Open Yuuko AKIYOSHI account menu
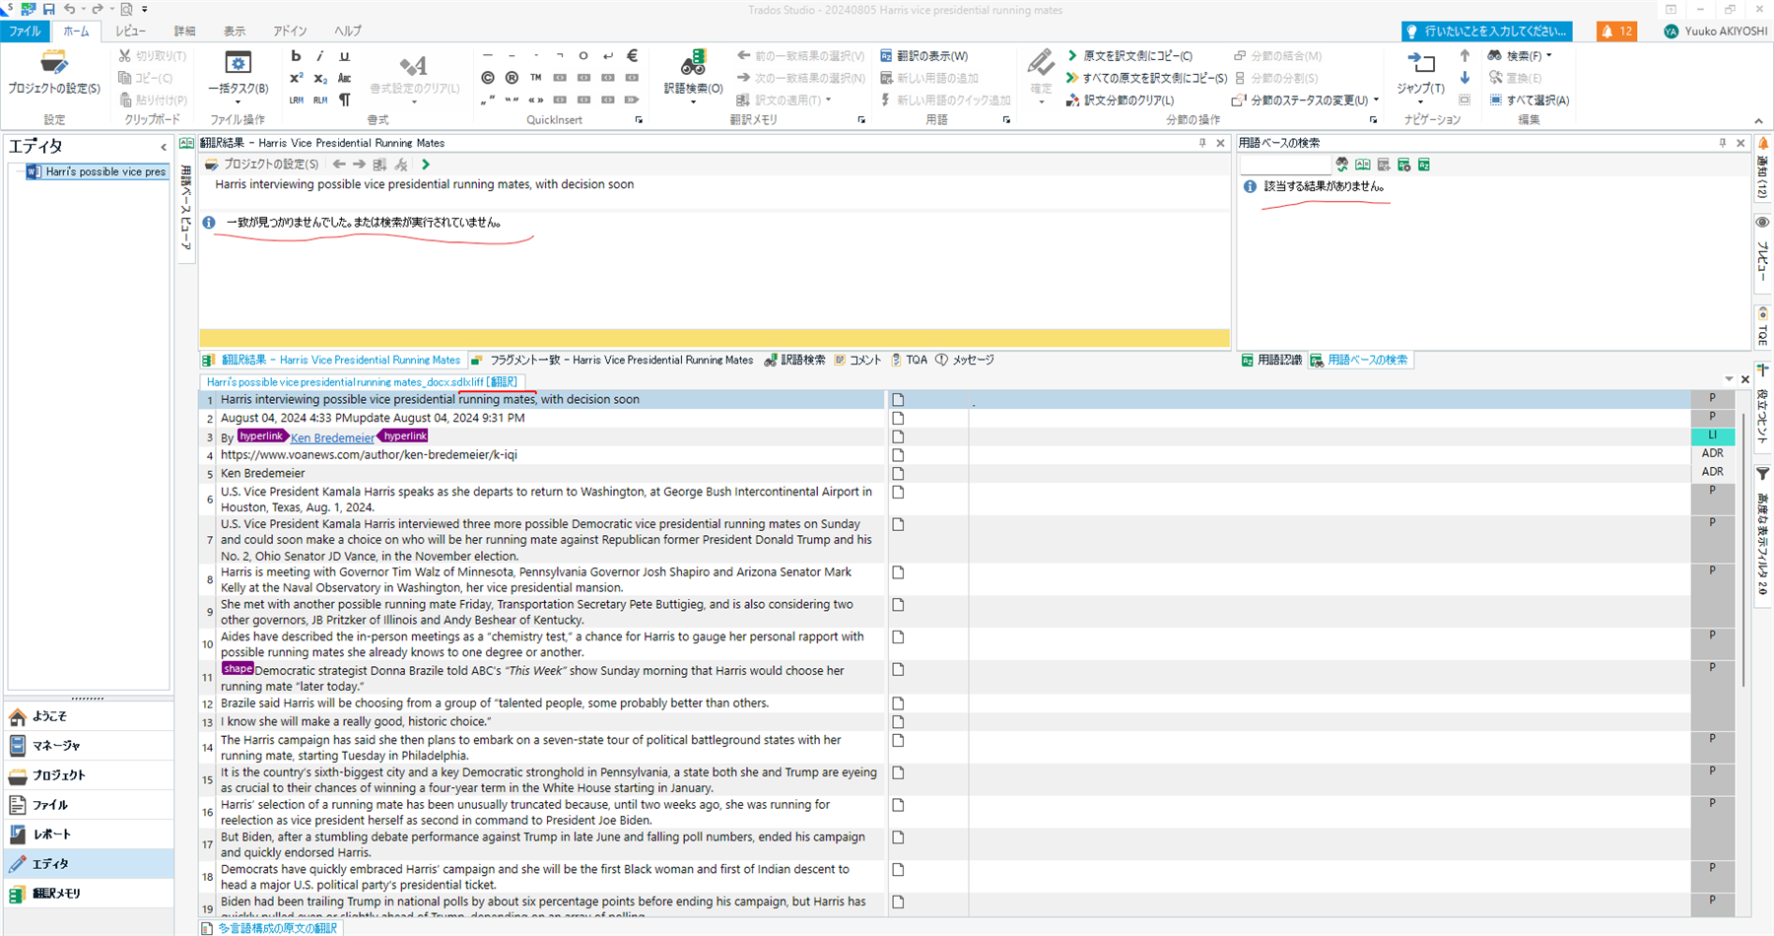The height and width of the screenshot is (936, 1774). 1716,32
